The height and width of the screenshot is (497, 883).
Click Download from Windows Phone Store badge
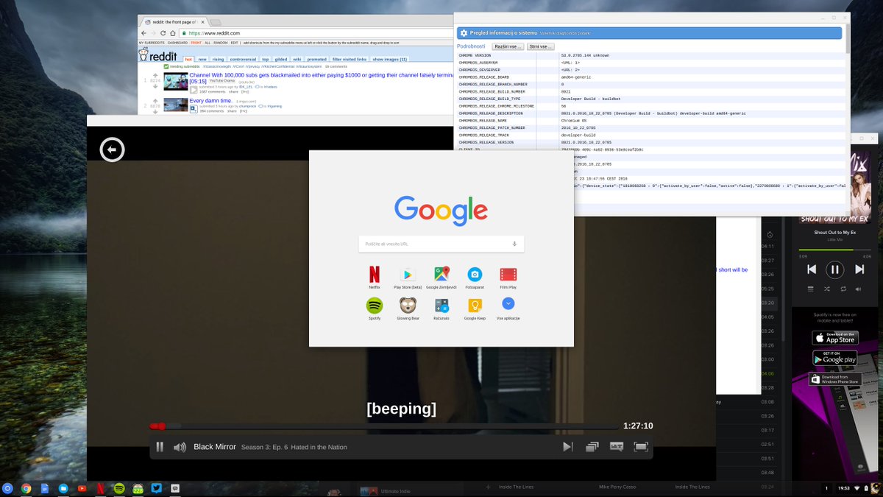pyautogui.click(x=834, y=379)
